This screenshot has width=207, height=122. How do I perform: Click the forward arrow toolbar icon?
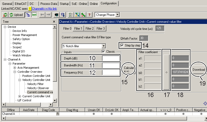48,15
